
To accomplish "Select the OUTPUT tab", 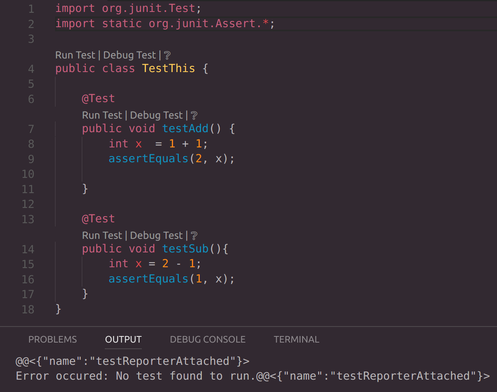I will tap(123, 339).
